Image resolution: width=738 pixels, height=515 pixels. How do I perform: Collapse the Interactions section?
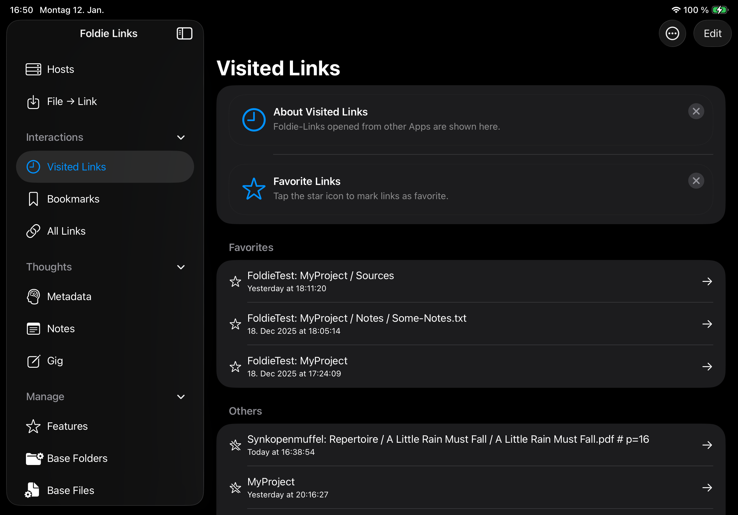[181, 137]
